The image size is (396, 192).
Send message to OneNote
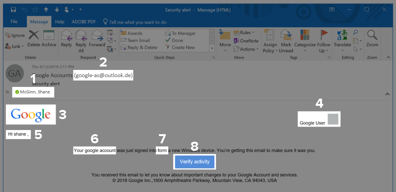pyautogui.click(x=246, y=41)
